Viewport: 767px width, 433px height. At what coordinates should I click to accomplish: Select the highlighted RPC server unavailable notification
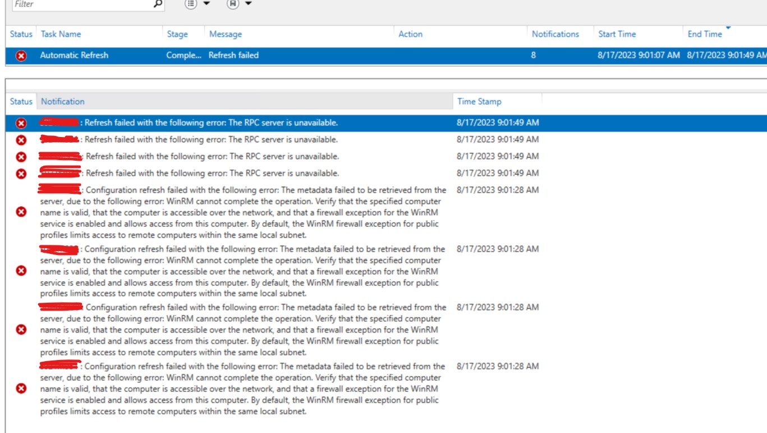coord(386,123)
